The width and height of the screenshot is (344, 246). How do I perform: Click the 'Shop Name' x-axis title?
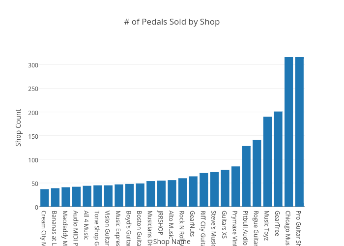tap(172, 242)
